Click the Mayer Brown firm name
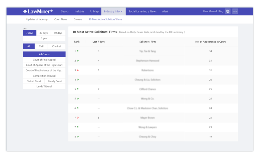Viewport: 260px width, 159px height. [148, 118]
